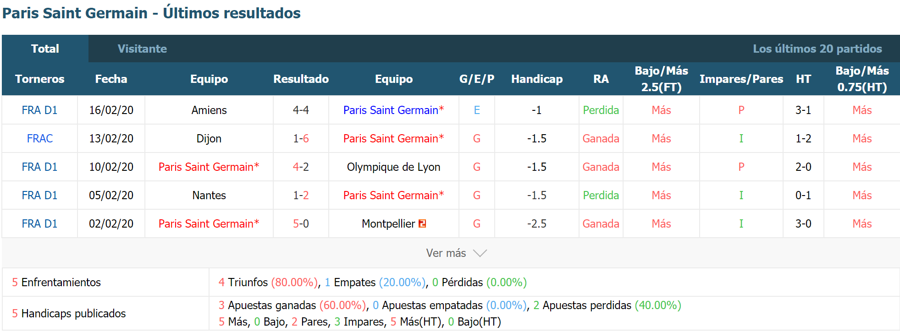Click the Amiens team name

209,110
